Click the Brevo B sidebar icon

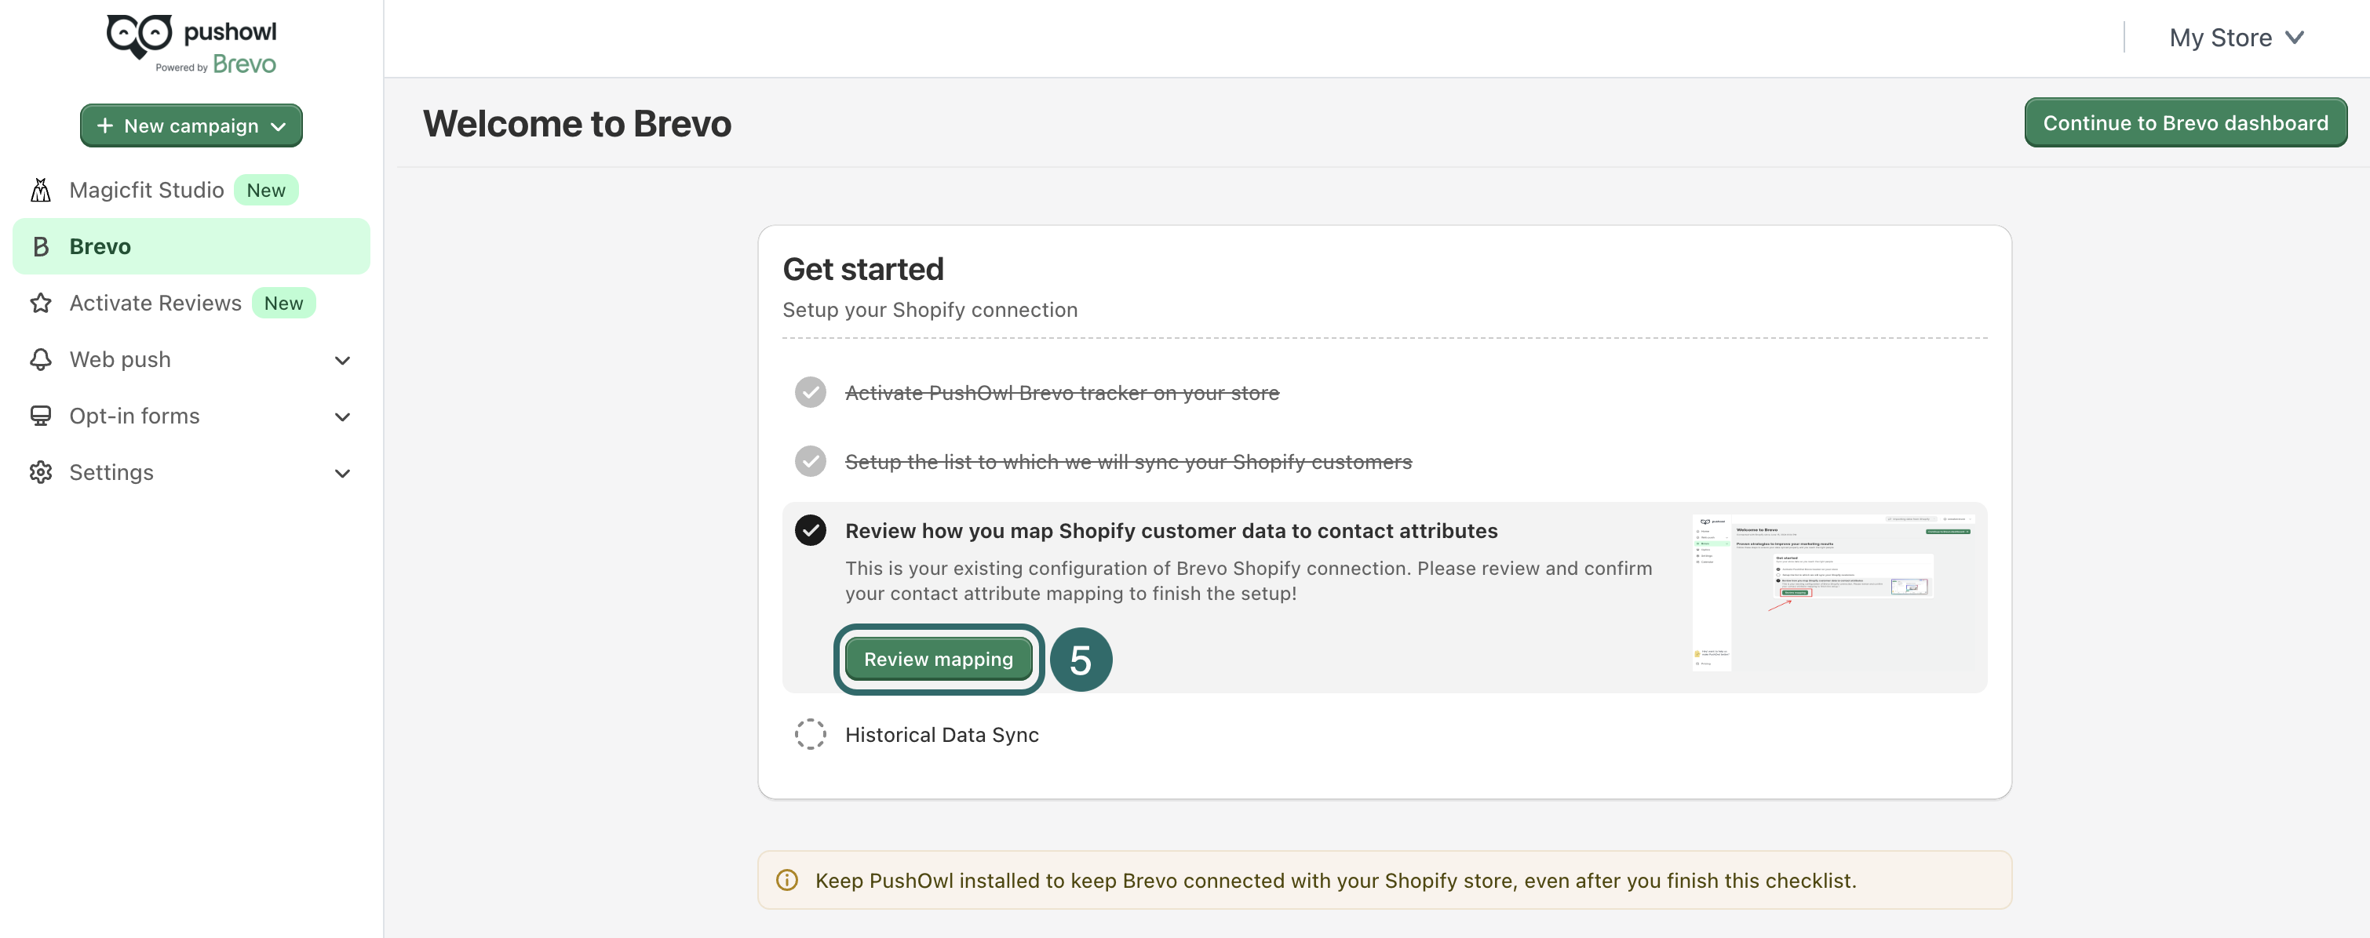tap(41, 246)
